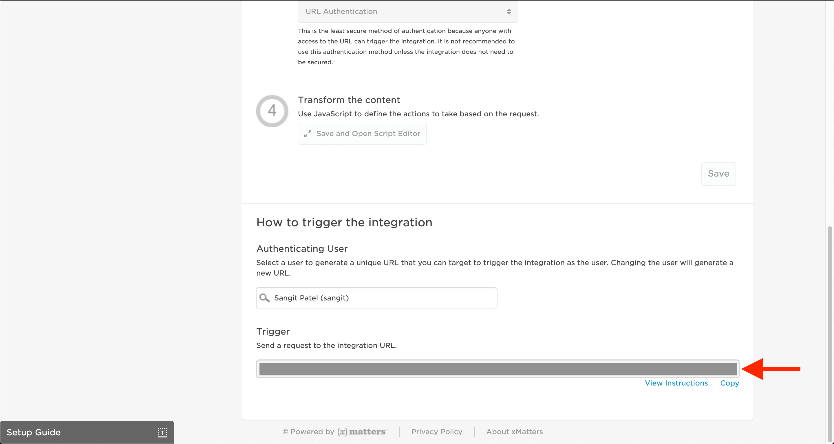This screenshot has width=834, height=444.
Task: Click the xMatters logo in footer
Action: pyautogui.click(x=362, y=432)
